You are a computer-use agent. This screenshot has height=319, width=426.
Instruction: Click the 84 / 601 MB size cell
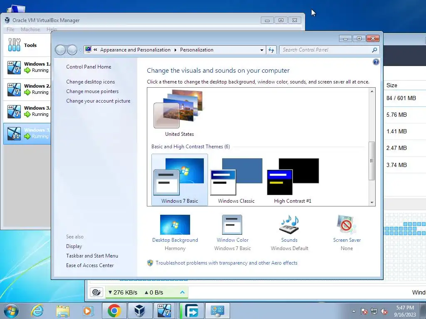coord(401,98)
